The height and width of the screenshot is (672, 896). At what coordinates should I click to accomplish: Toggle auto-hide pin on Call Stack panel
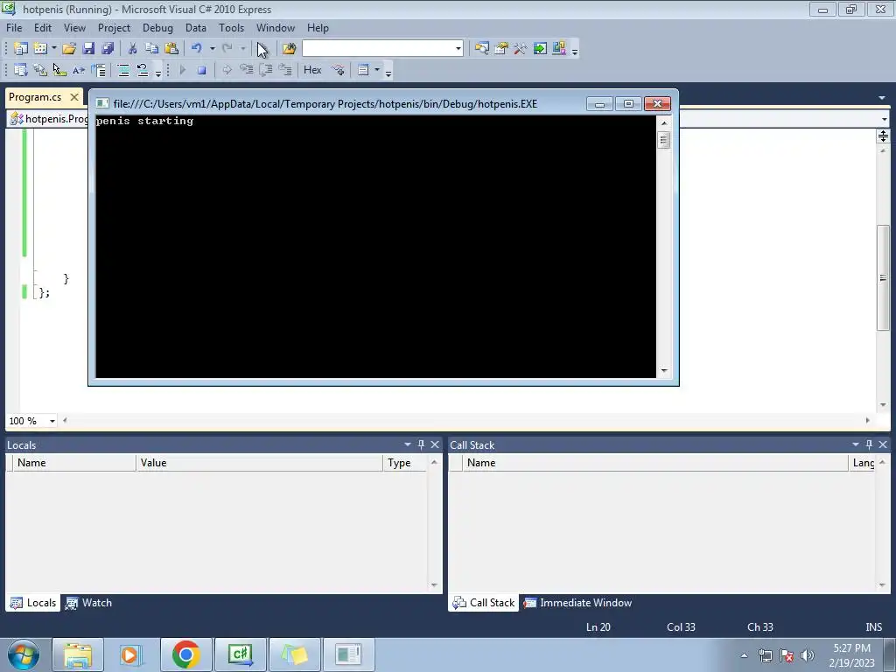point(869,444)
